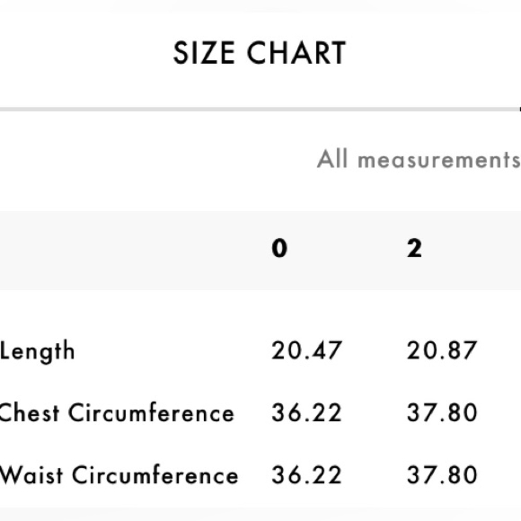
Task: Click the Waist Circumference row label
Action: pos(119,475)
